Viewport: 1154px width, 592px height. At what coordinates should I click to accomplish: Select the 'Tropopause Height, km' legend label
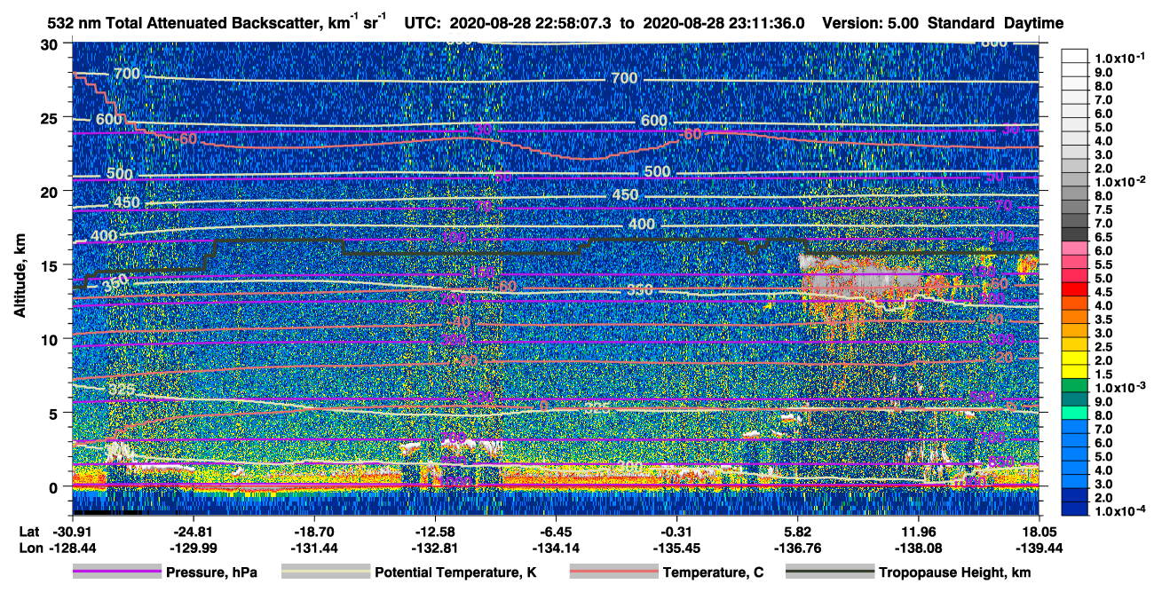tap(954, 573)
